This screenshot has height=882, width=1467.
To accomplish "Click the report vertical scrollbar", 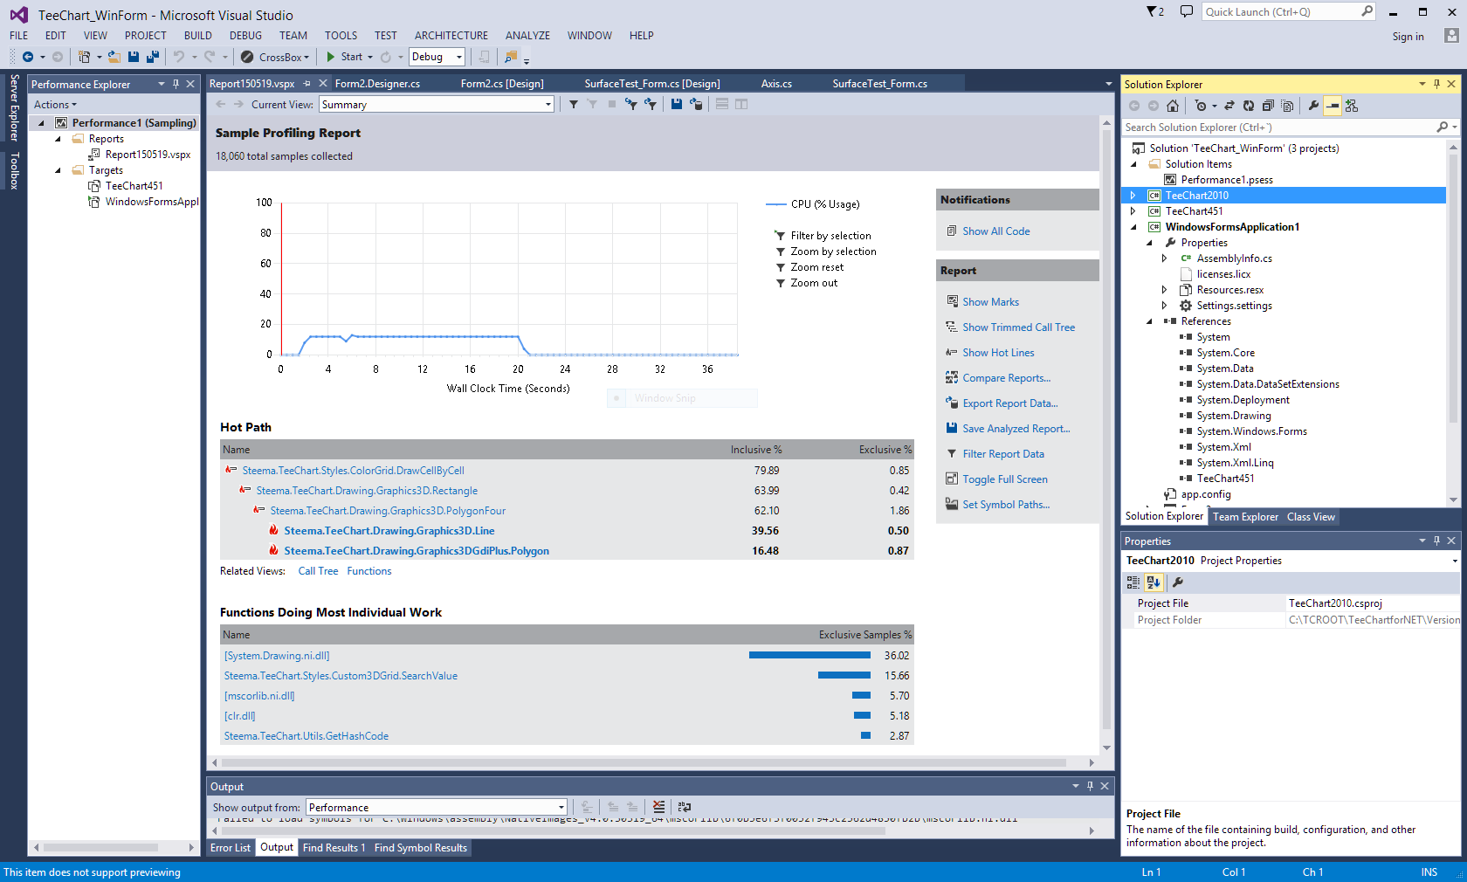I will click(1106, 431).
